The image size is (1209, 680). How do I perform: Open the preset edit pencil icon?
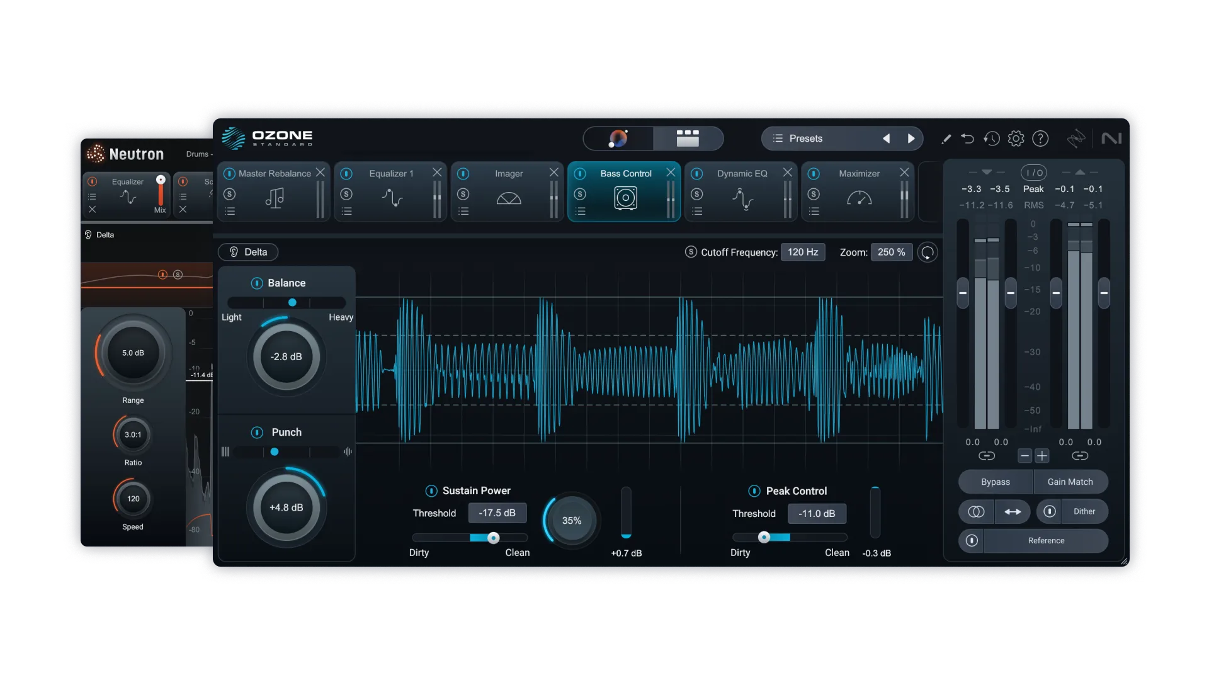click(x=946, y=139)
